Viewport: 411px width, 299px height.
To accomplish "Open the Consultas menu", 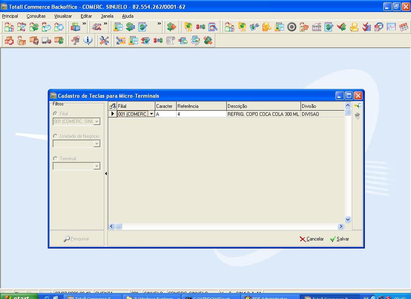I will click(36, 16).
